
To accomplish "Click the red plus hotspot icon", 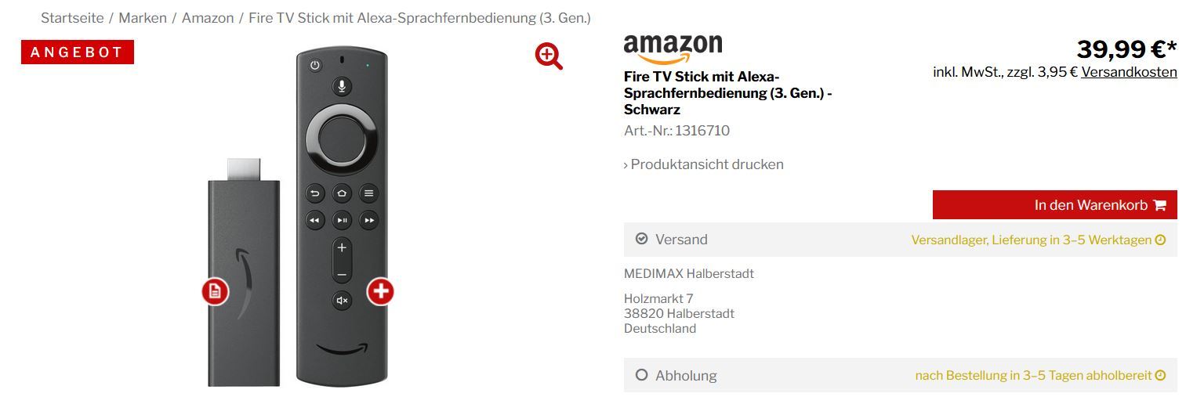I will (x=380, y=291).
